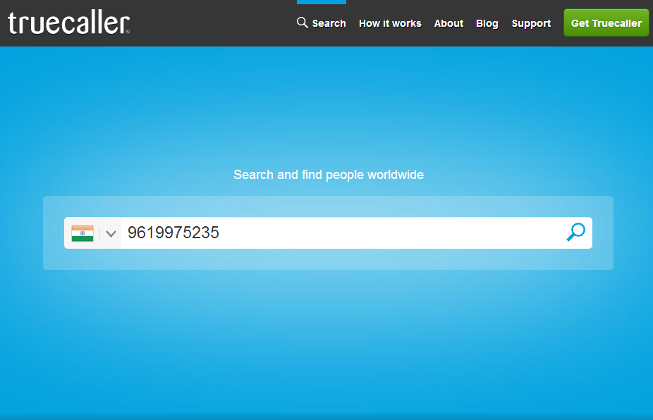Go to the About page
Screen dimensions: 653x420
point(448,23)
